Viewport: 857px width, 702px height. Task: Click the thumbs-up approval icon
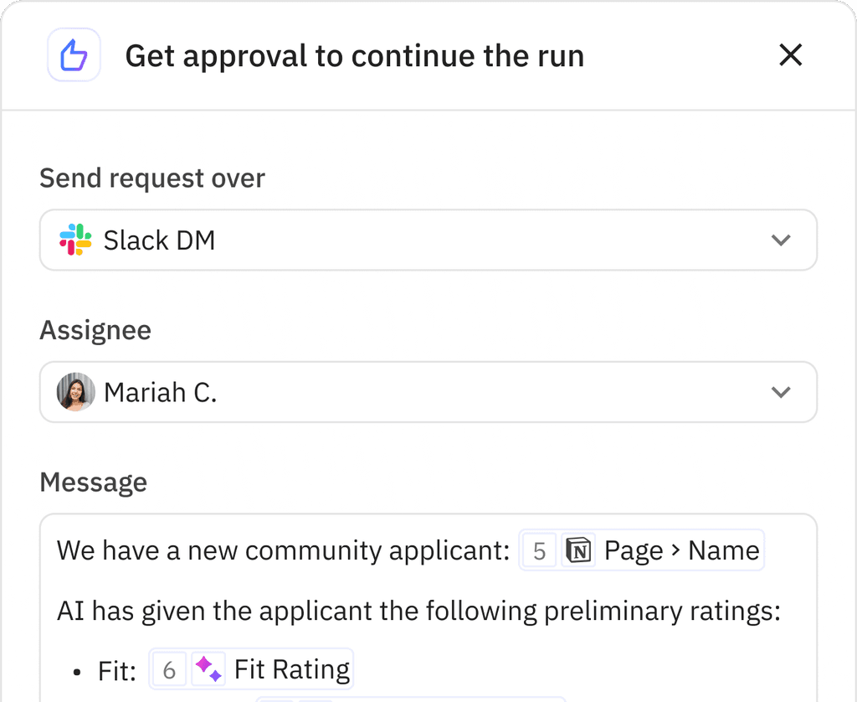(74, 56)
